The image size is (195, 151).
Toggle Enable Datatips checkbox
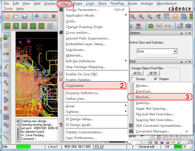coord(61,79)
